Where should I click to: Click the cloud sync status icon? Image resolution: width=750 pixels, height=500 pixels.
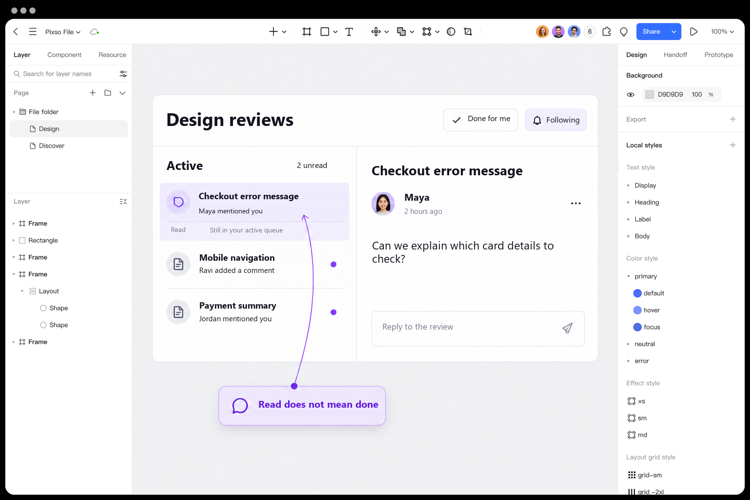tap(94, 32)
